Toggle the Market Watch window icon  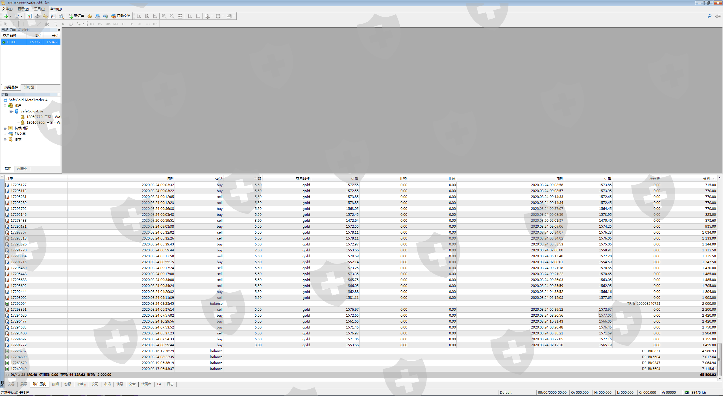(x=29, y=16)
